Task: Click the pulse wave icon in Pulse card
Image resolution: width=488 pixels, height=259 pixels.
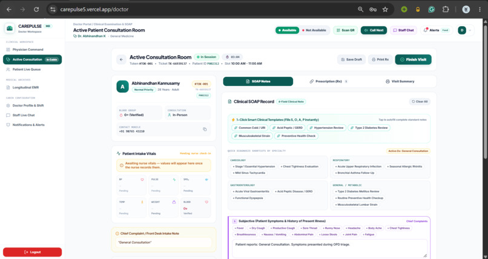Action: 174,180
